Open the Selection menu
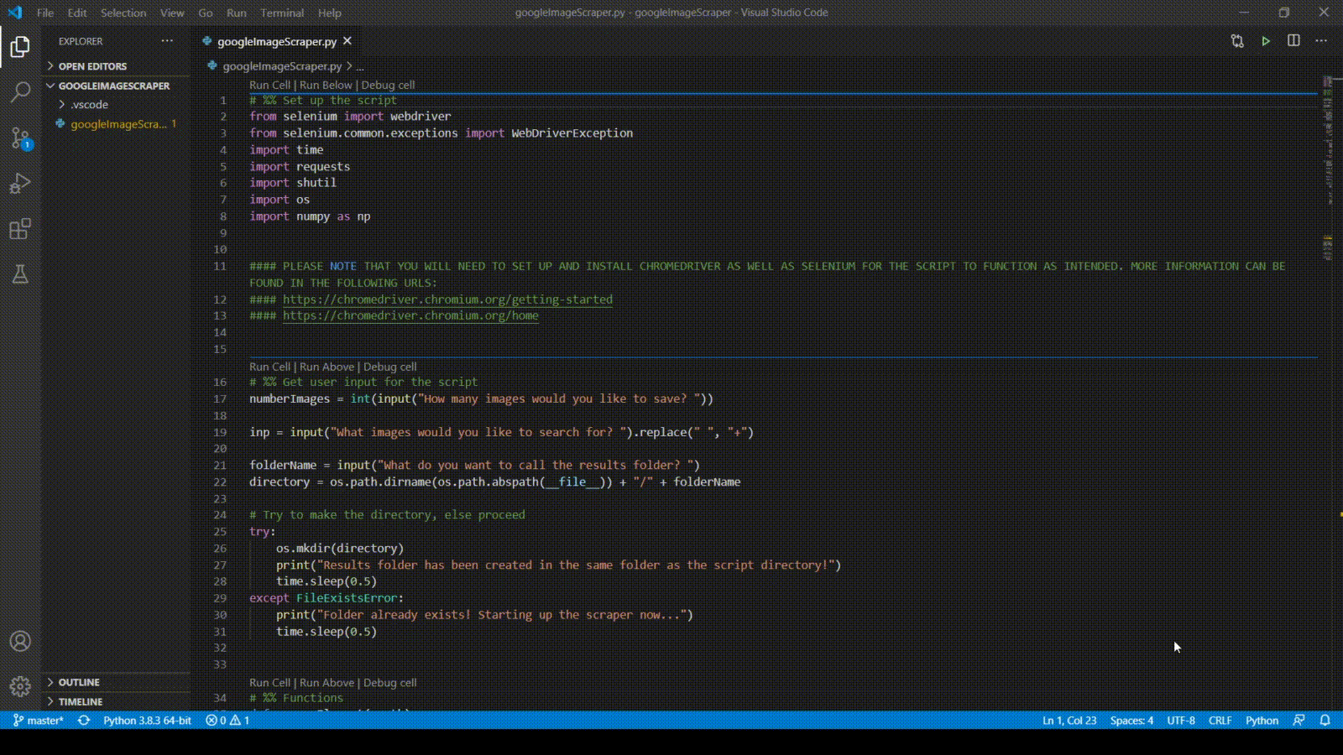The image size is (1343, 755). point(123,13)
